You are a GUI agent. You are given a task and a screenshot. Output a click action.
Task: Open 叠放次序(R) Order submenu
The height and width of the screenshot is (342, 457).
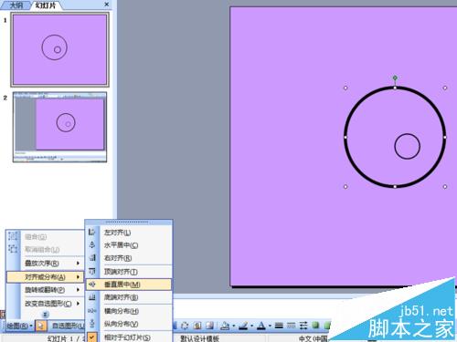pyautogui.click(x=45, y=264)
